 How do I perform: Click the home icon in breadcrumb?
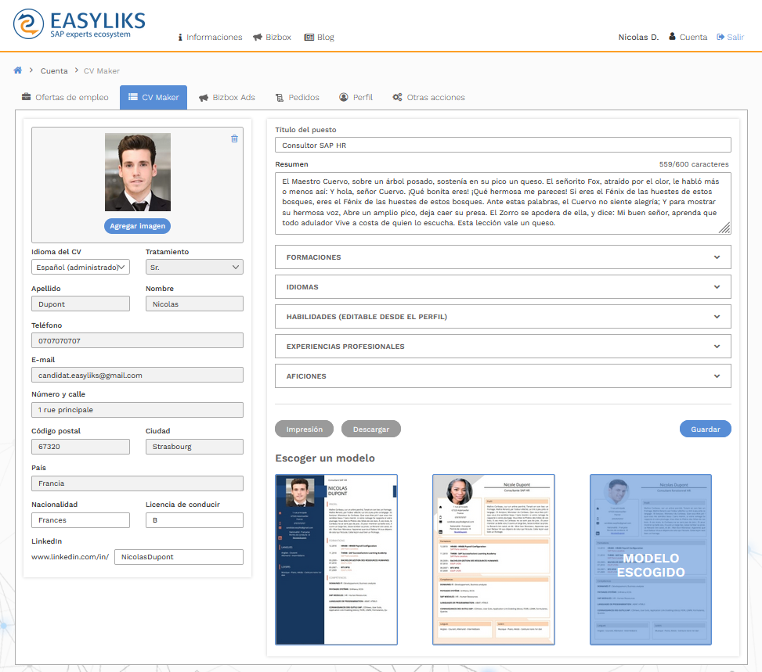[x=18, y=70]
